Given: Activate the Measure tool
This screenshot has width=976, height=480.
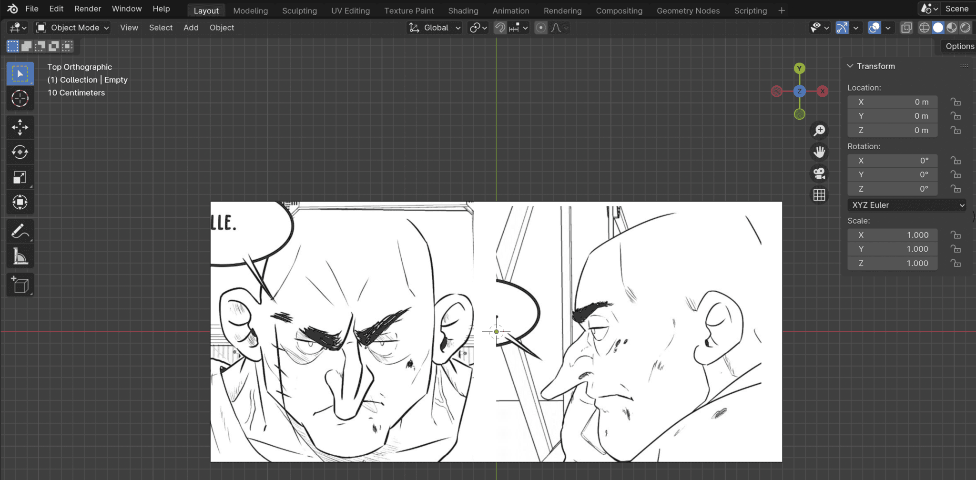Looking at the screenshot, I should tap(20, 257).
